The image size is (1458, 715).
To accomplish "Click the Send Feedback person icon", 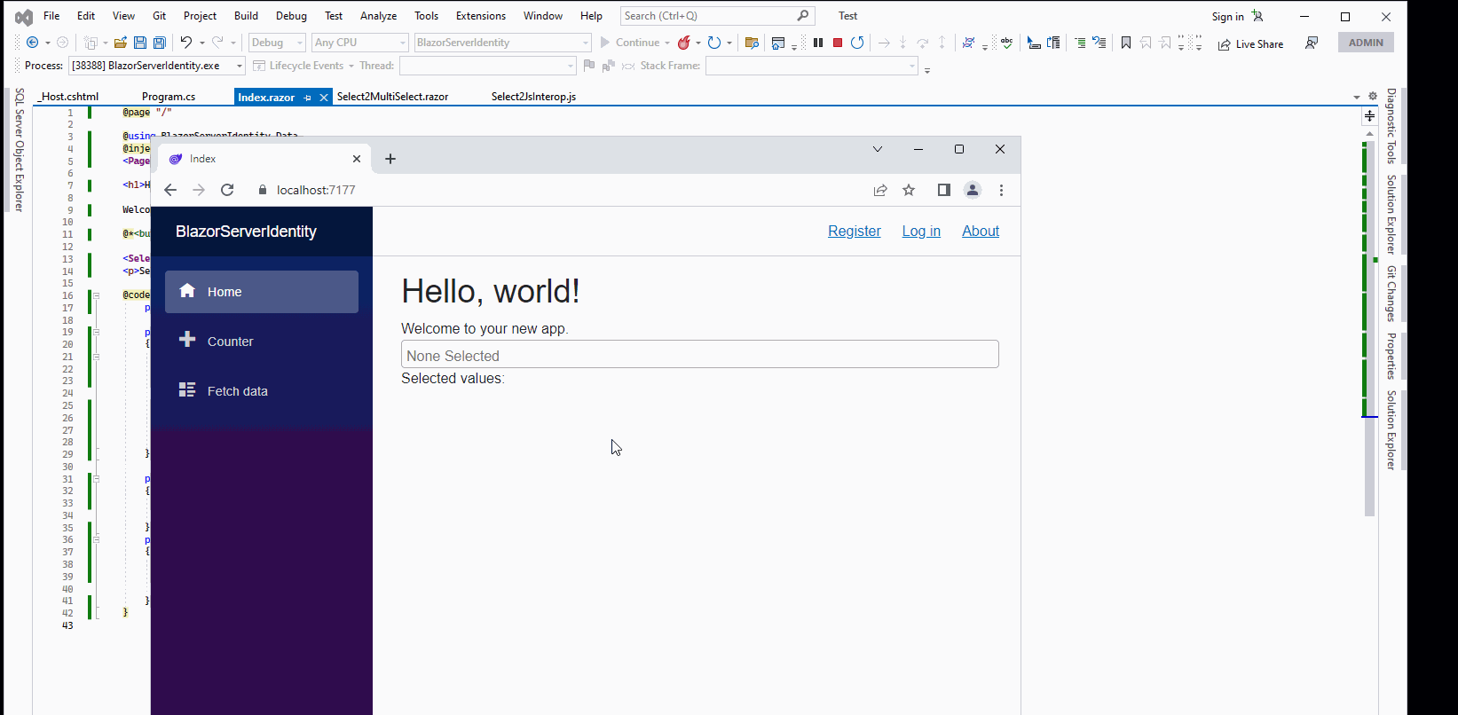I will coord(1312,43).
